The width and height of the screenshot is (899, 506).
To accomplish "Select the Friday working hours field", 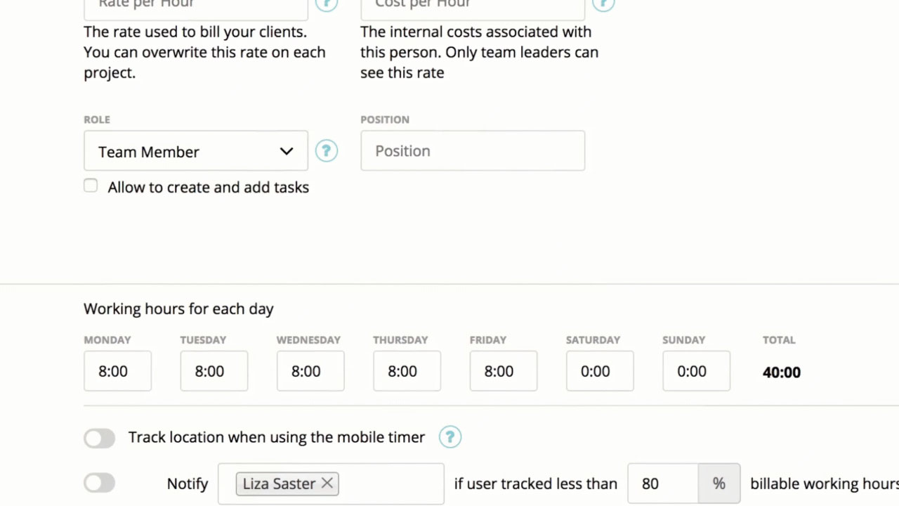I will [x=503, y=371].
